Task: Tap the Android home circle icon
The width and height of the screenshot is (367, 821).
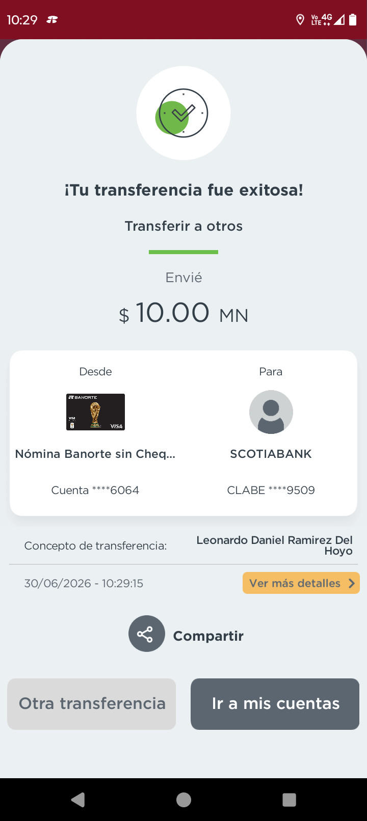Action: 183,800
